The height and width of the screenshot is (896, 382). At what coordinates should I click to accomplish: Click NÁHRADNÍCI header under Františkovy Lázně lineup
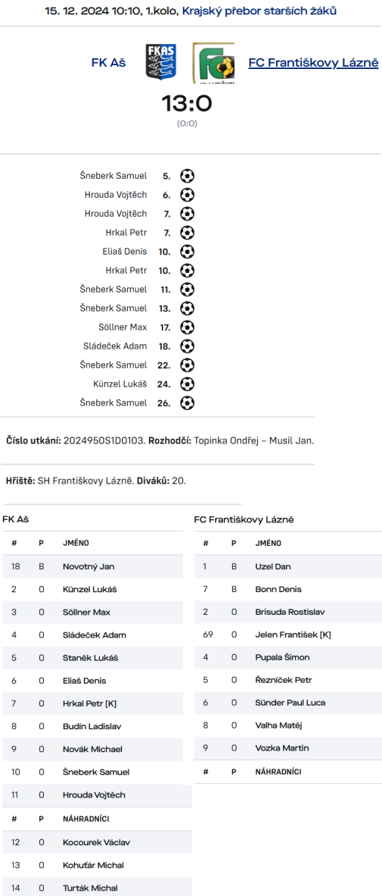click(x=278, y=772)
